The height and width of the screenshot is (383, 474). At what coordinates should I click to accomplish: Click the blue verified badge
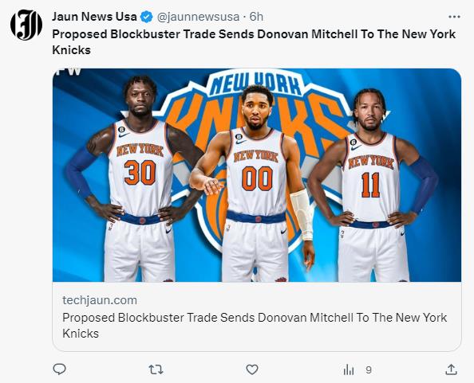pos(147,17)
